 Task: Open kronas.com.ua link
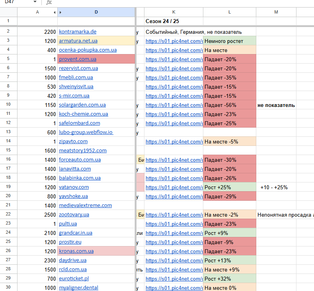click(76, 251)
